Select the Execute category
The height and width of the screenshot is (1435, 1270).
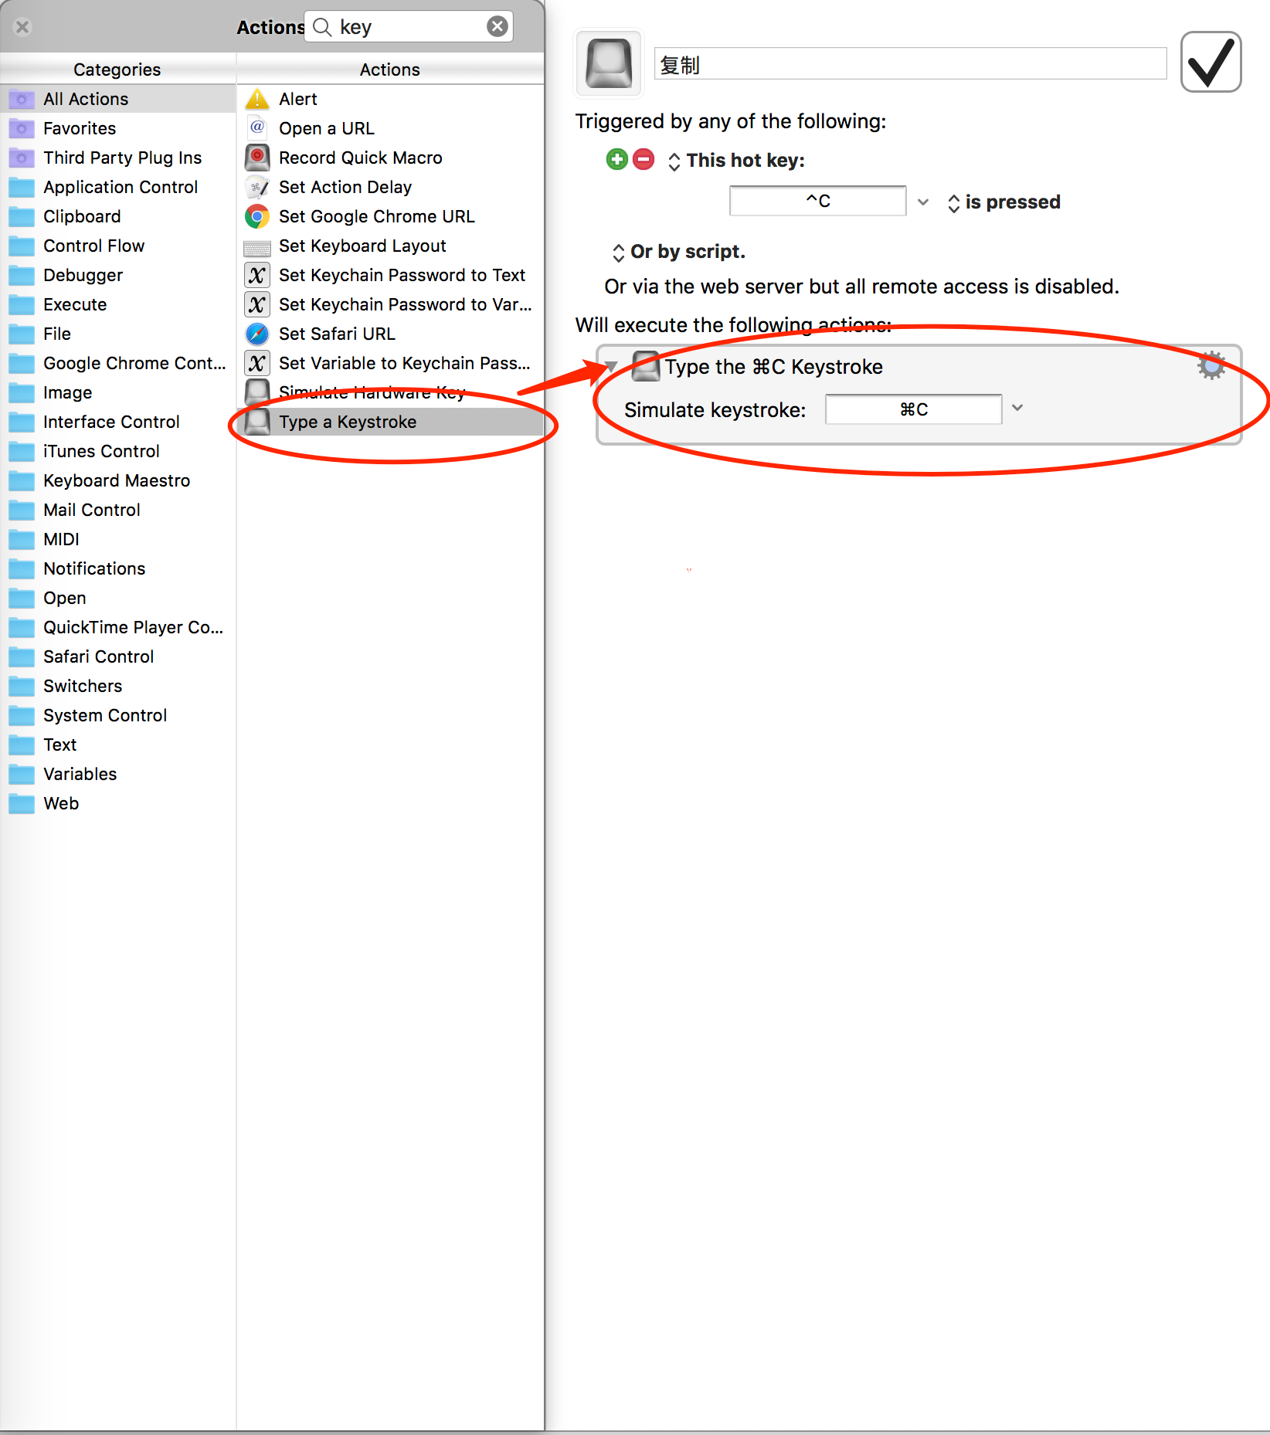(x=118, y=304)
